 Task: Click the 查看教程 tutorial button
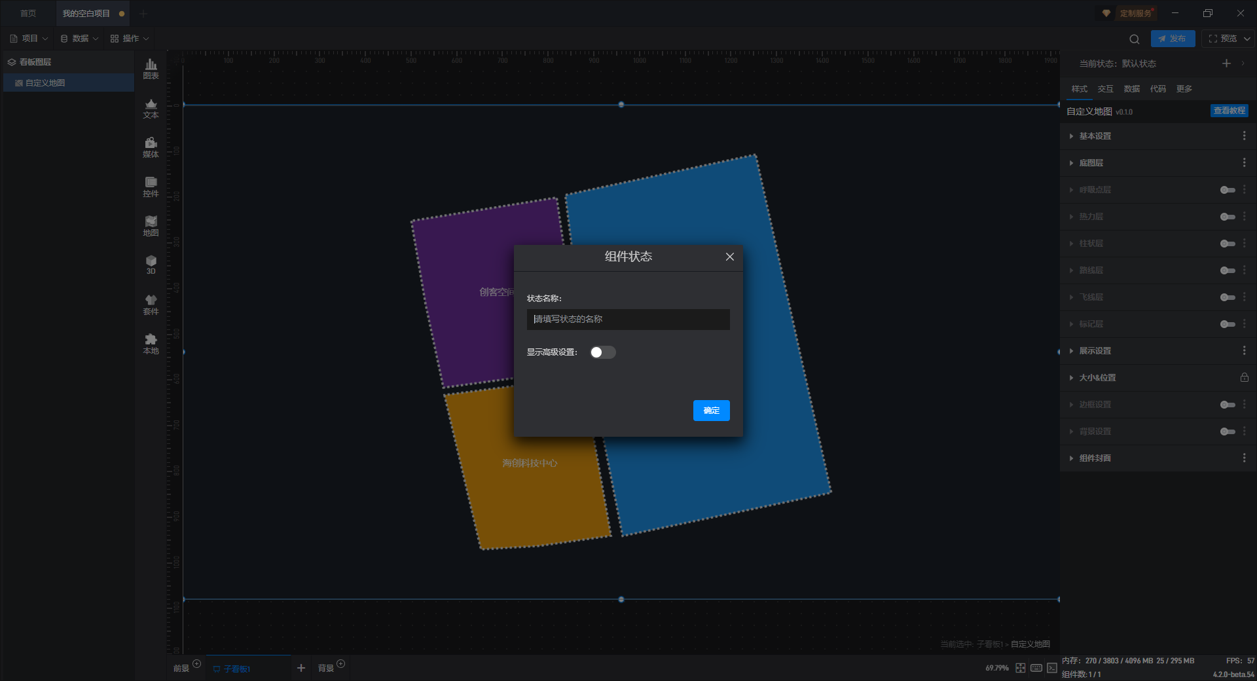click(1229, 111)
